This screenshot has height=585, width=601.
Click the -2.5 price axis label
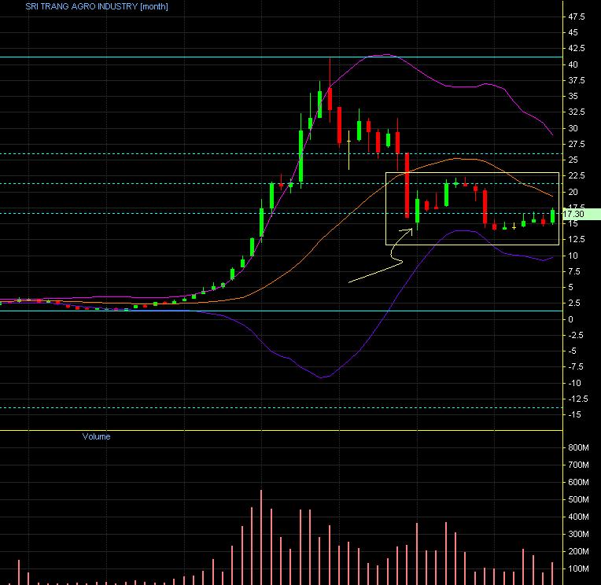click(575, 335)
